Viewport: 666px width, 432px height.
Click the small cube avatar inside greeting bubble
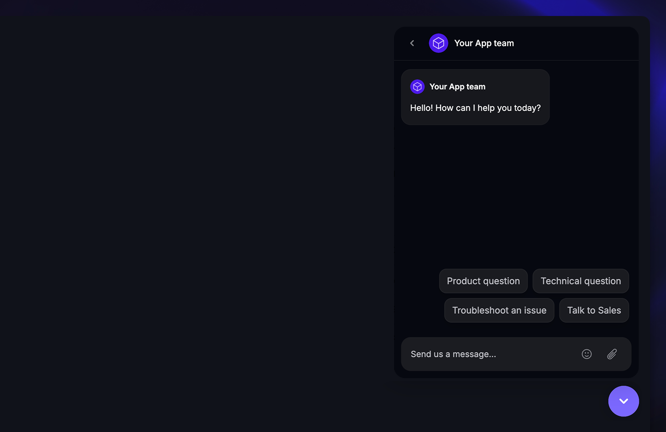(x=417, y=87)
